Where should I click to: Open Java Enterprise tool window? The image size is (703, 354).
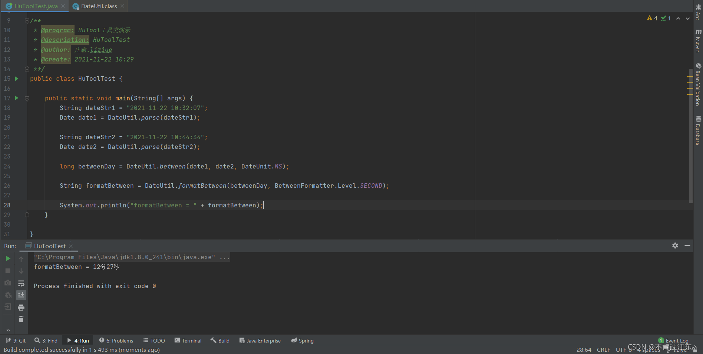(260, 341)
